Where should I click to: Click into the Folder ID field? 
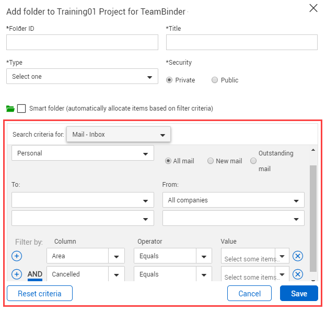[82, 42]
